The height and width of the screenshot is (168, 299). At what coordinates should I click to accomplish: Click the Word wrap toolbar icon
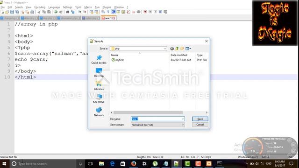(x=103, y=12)
